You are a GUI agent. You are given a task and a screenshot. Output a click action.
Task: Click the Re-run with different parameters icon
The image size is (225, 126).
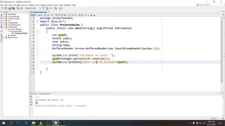click(x=31, y=99)
